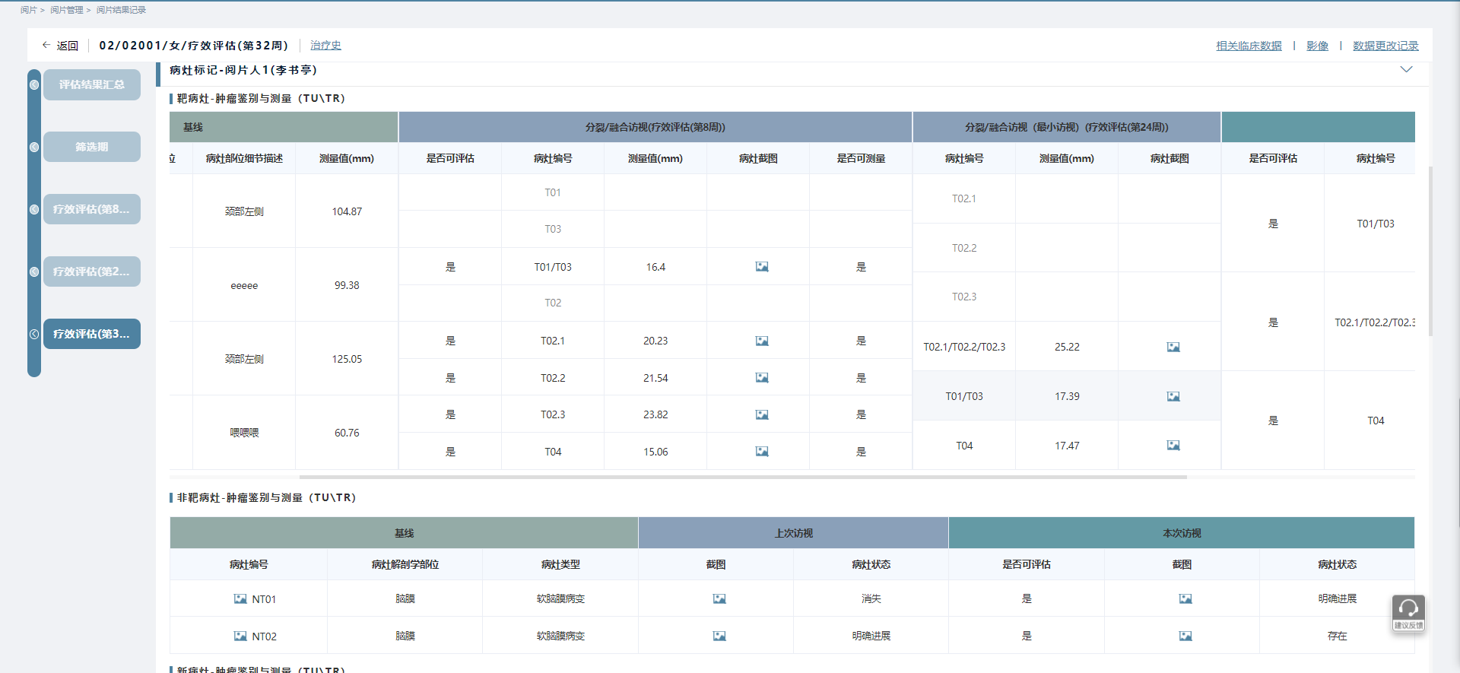View screenshot icon for T02.1/T02.2/T02.3 row 25.22
1460x673 pixels.
tap(1173, 347)
